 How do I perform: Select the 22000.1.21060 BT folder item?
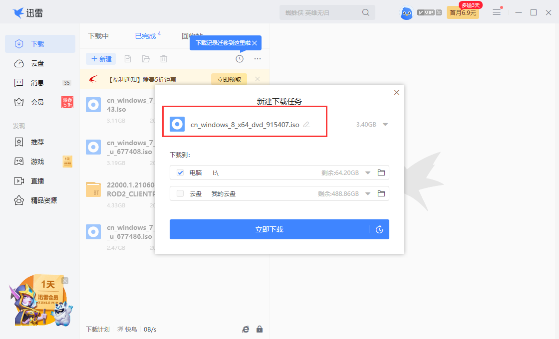click(120, 195)
